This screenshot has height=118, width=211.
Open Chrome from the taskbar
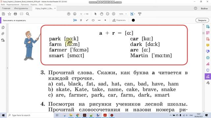(x=78, y=115)
